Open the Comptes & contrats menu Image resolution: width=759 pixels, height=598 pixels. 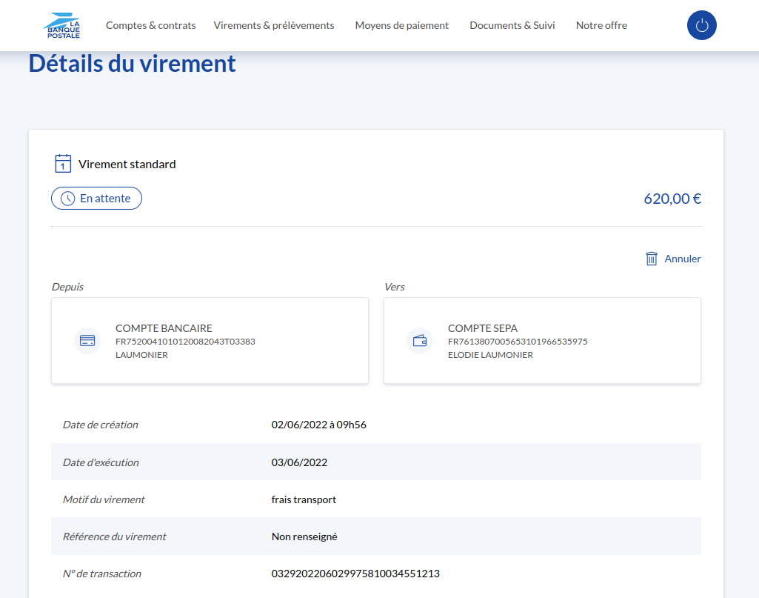(x=151, y=25)
